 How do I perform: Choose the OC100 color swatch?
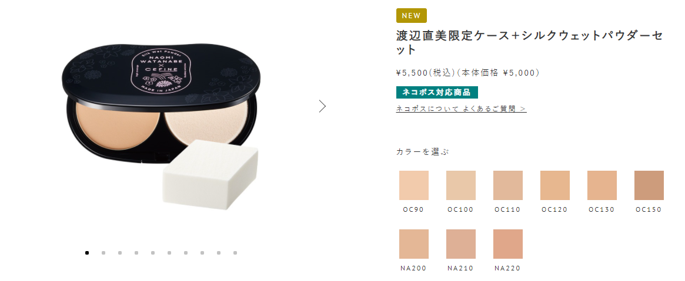click(x=460, y=185)
